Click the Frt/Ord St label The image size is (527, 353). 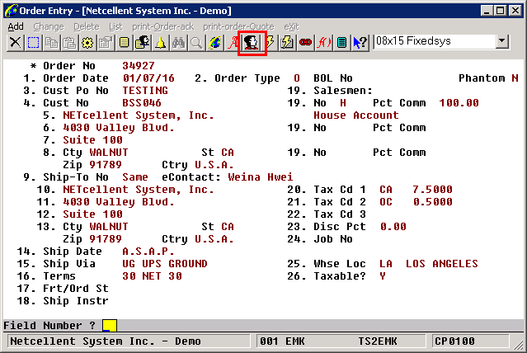pos(76,289)
